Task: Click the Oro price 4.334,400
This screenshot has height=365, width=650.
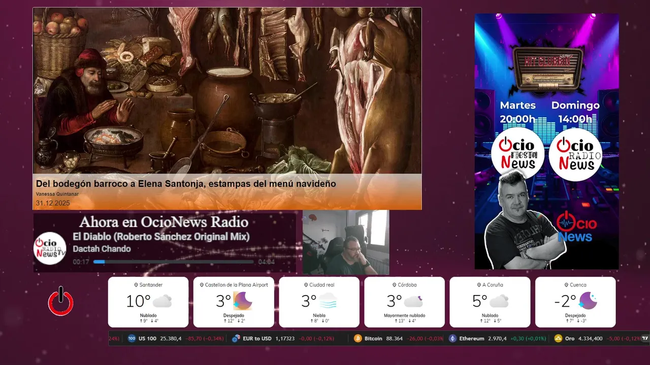Action: [591, 338]
